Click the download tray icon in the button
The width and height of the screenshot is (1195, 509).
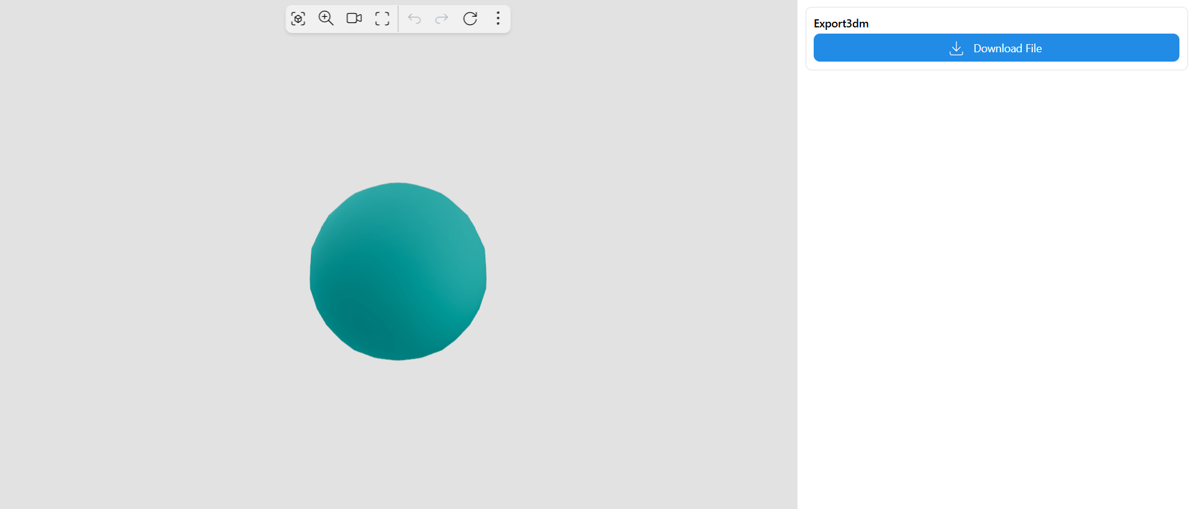click(956, 49)
